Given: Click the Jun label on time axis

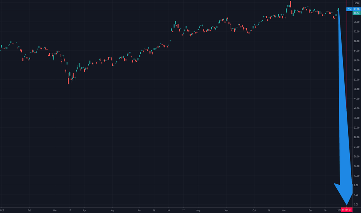Looking at the screenshot, I should [x=139, y=210].
